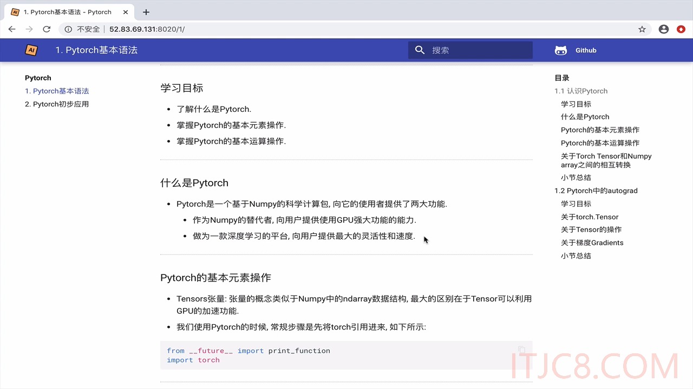Click the site info icon in address bar
Image resolution: width=693 pixels, height=389 pixels.
tap(68, 29)
